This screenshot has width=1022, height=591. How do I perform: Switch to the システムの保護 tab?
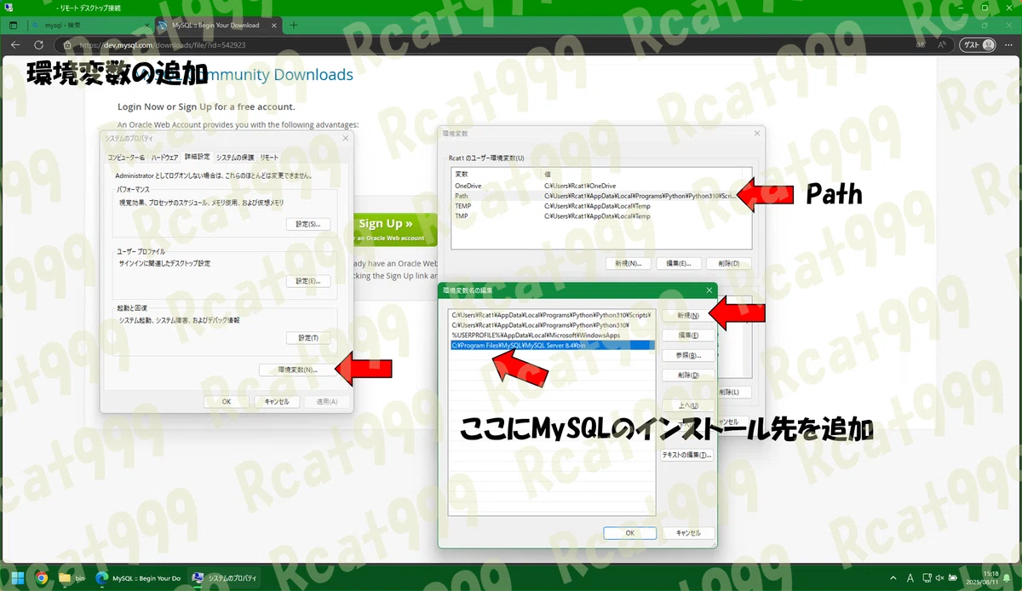235,158
